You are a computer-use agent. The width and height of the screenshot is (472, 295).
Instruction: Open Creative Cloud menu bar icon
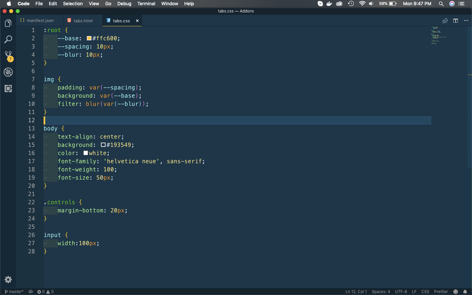340,4
